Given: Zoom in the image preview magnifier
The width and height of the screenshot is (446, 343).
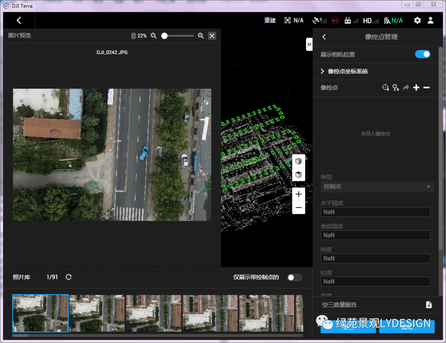Looking at the screenshot, I should click(201, 36).
